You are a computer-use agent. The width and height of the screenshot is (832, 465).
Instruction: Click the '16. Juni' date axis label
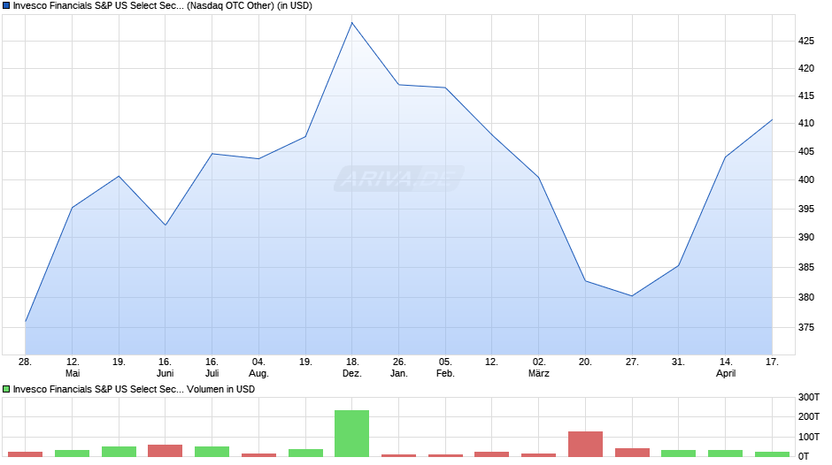point(165,368)
